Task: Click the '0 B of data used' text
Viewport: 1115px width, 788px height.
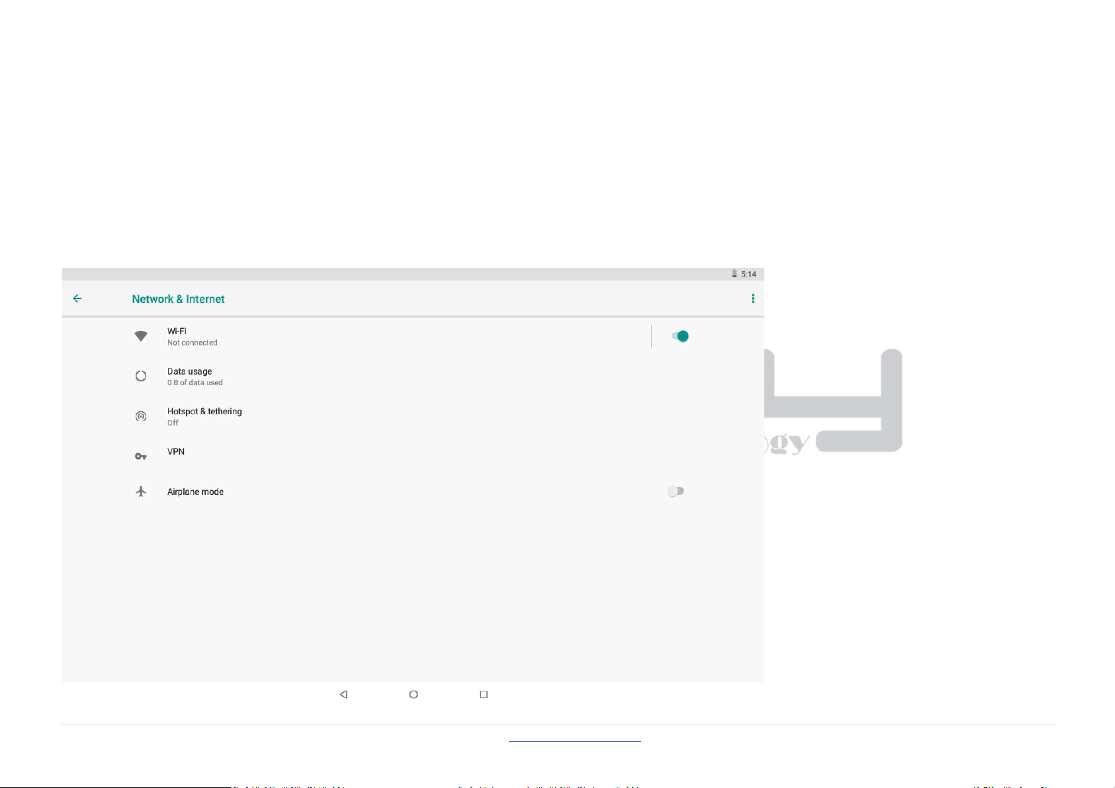Action: [x=195, y=382]
